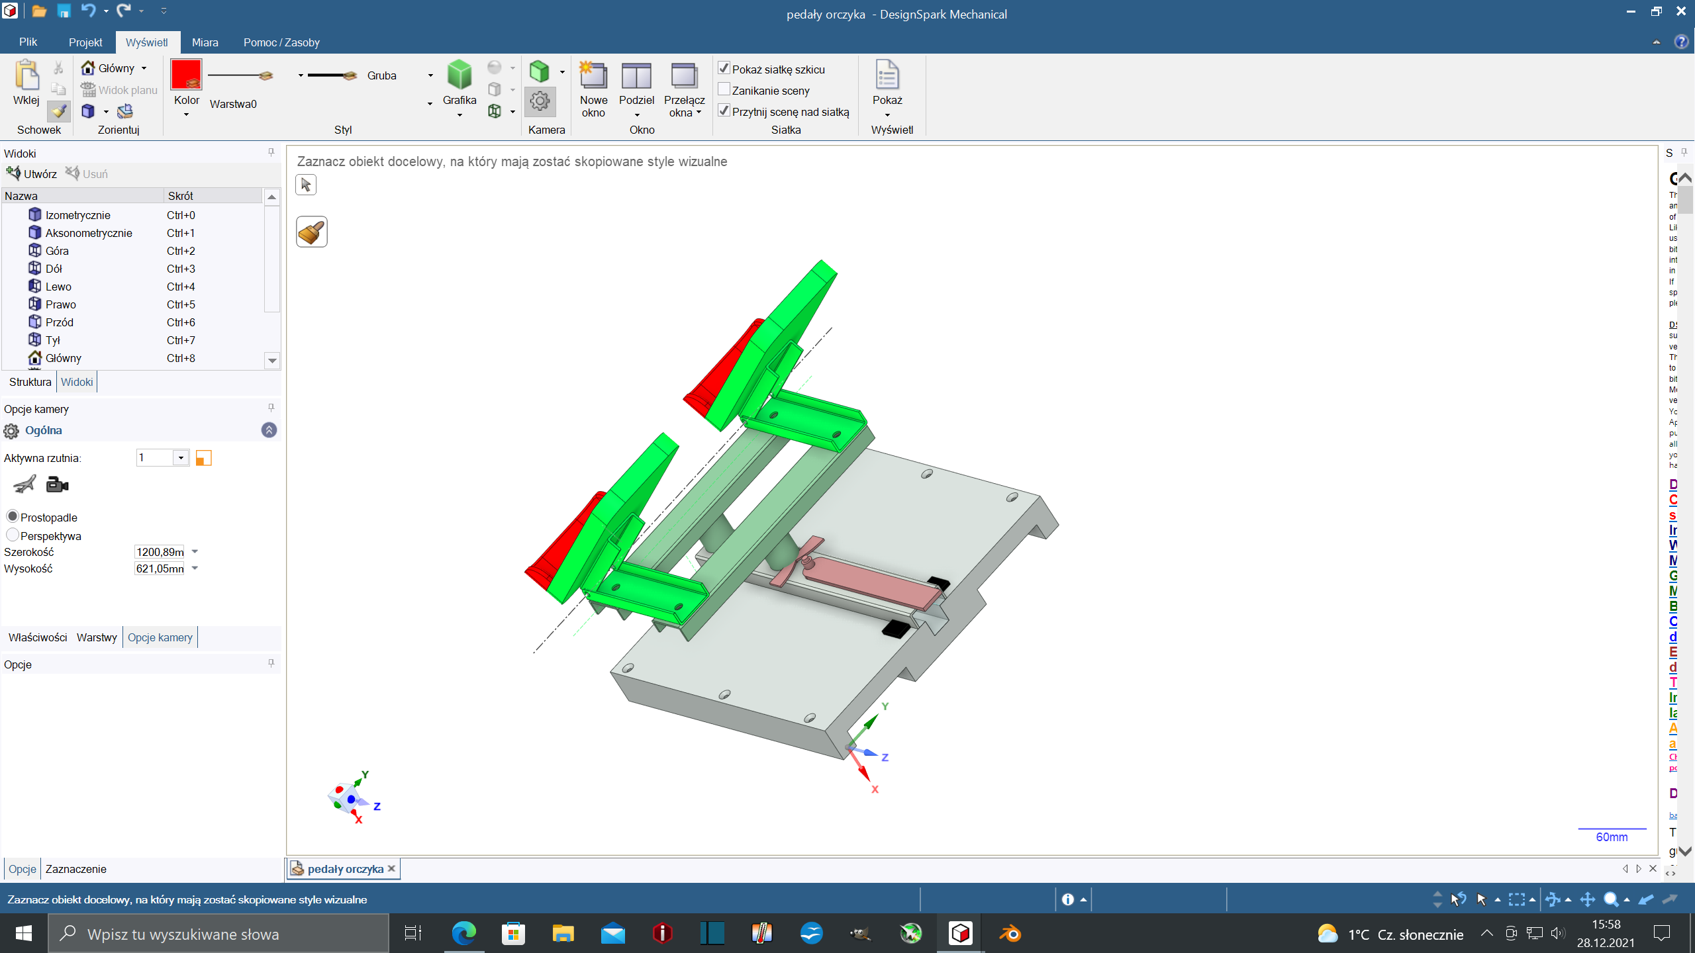Viewport: 1695px width, 953px height.
Task: Enable the Zanikanie sceny checkbox
Action: [724, 90]
